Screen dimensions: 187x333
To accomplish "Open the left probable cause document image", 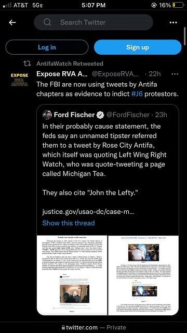I will 72,275.
